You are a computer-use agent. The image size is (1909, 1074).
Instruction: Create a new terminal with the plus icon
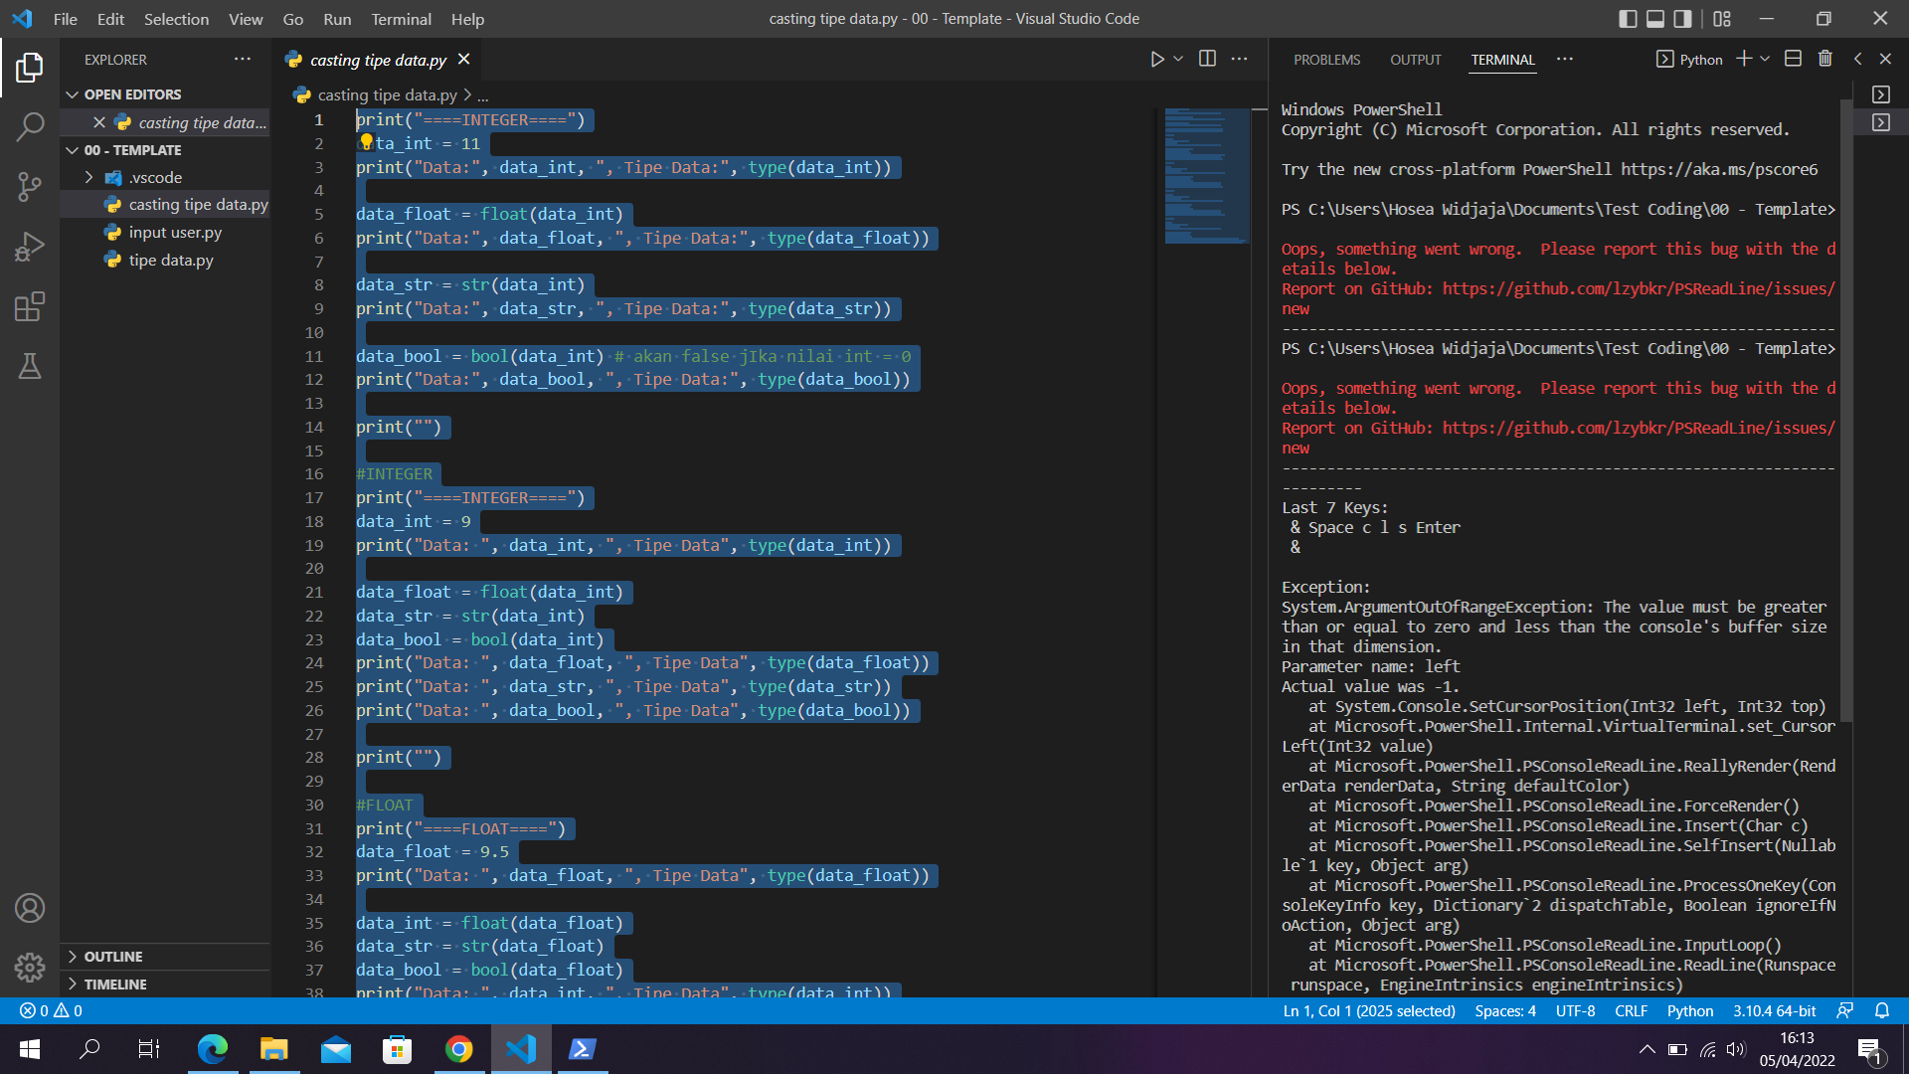coord(1744,59)
